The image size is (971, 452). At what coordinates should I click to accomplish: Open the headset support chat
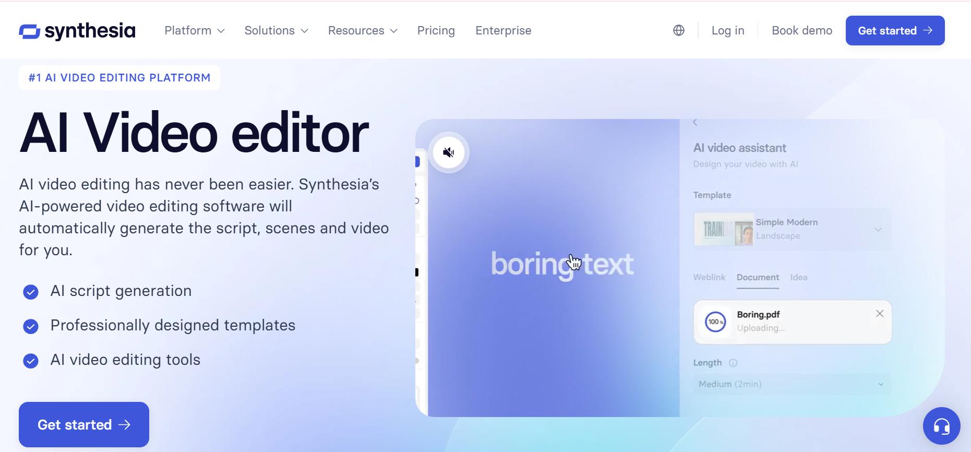coord(941,426)
